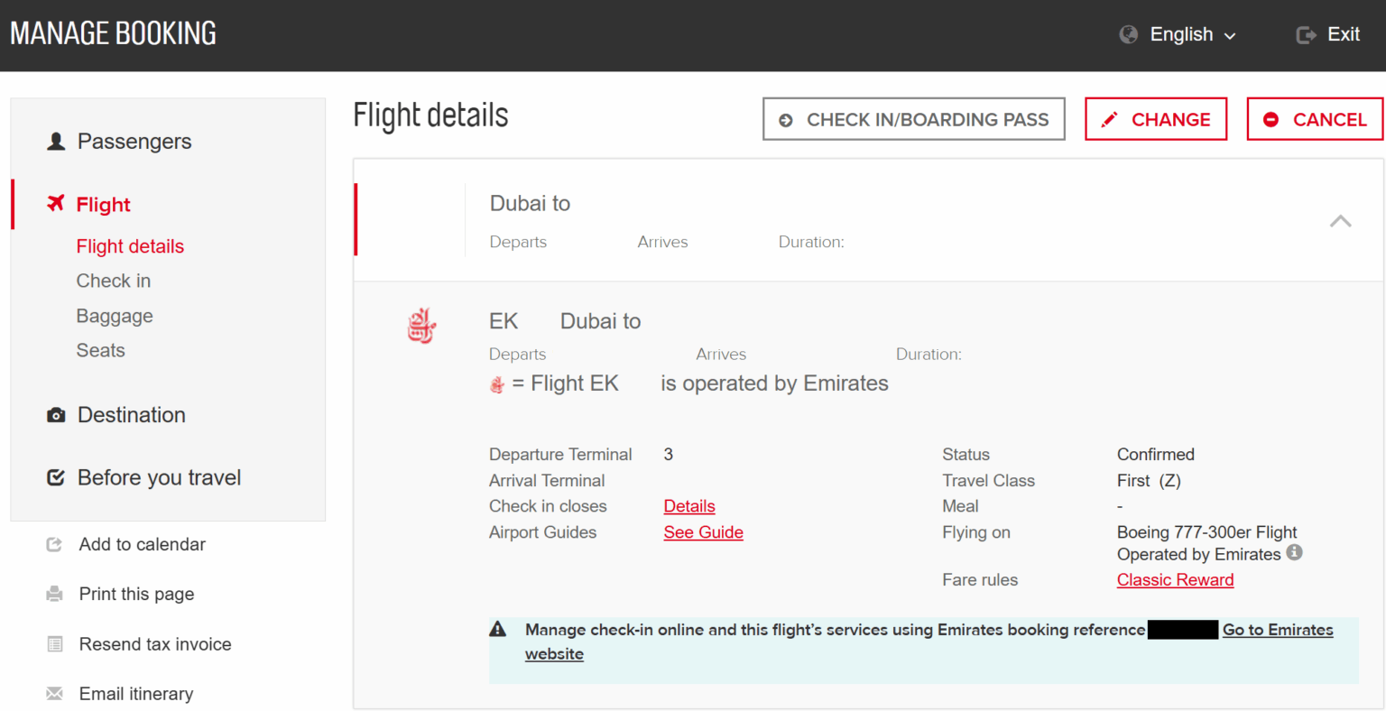The width and height of the screenshot is (1386, 711).
Task: Click the Add to calendar icon
Action: tap(55, 543)
